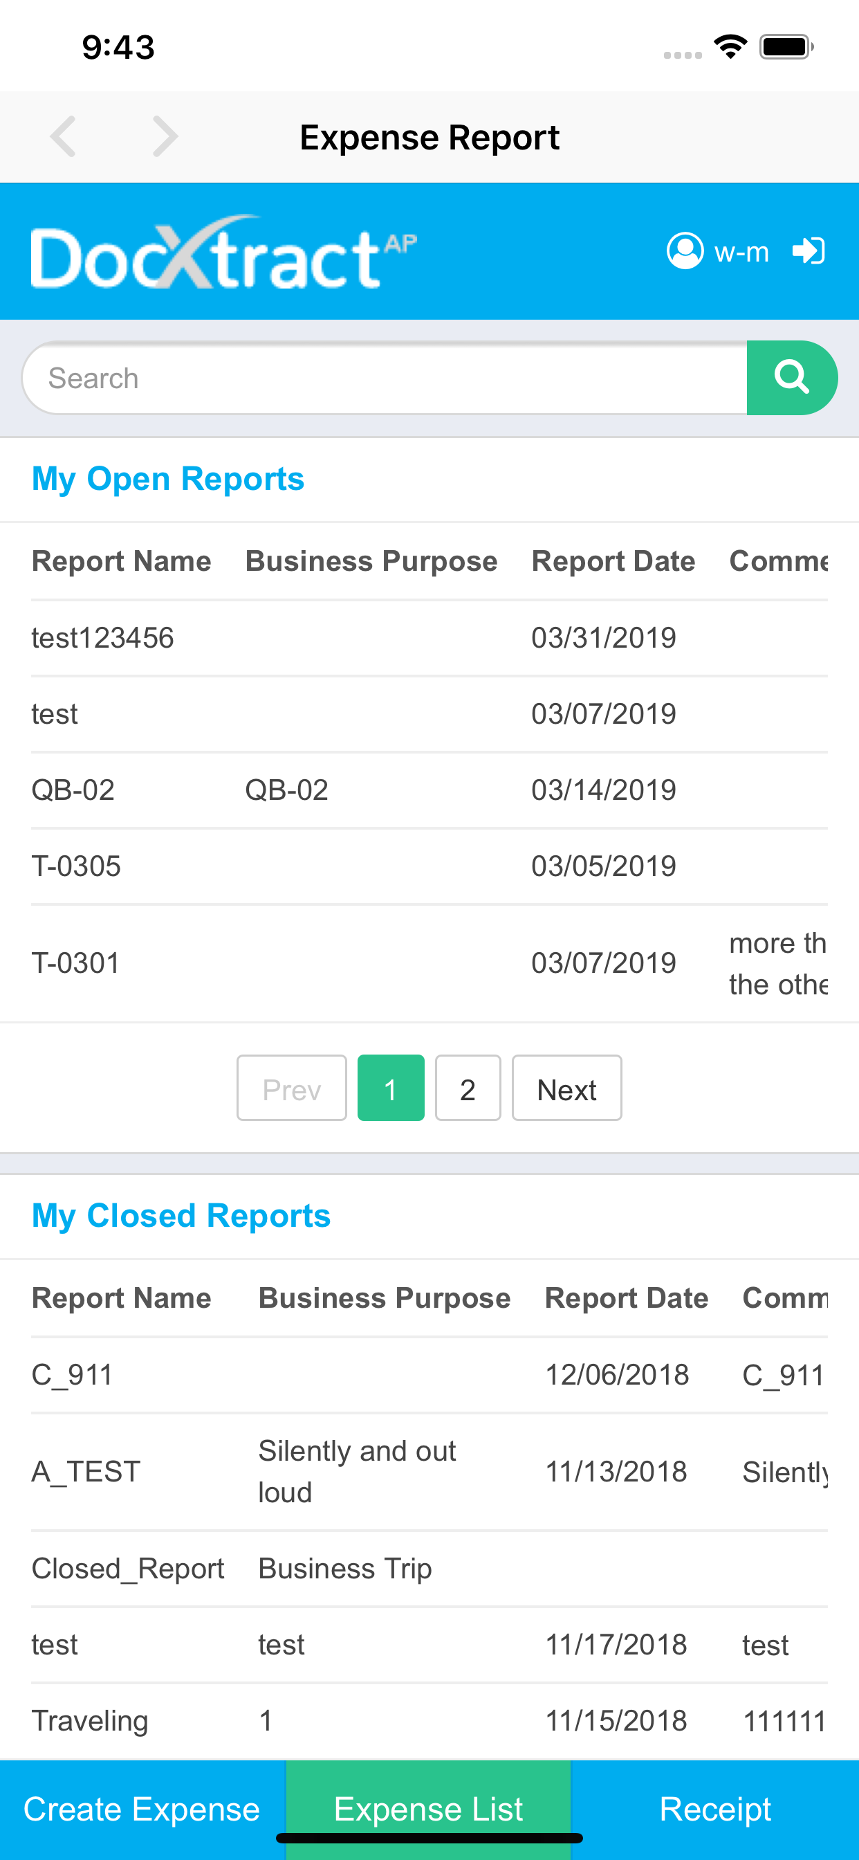Switch to the Receipt tab
Screen dimensions: 859x1860
[x=715, y=1809]
